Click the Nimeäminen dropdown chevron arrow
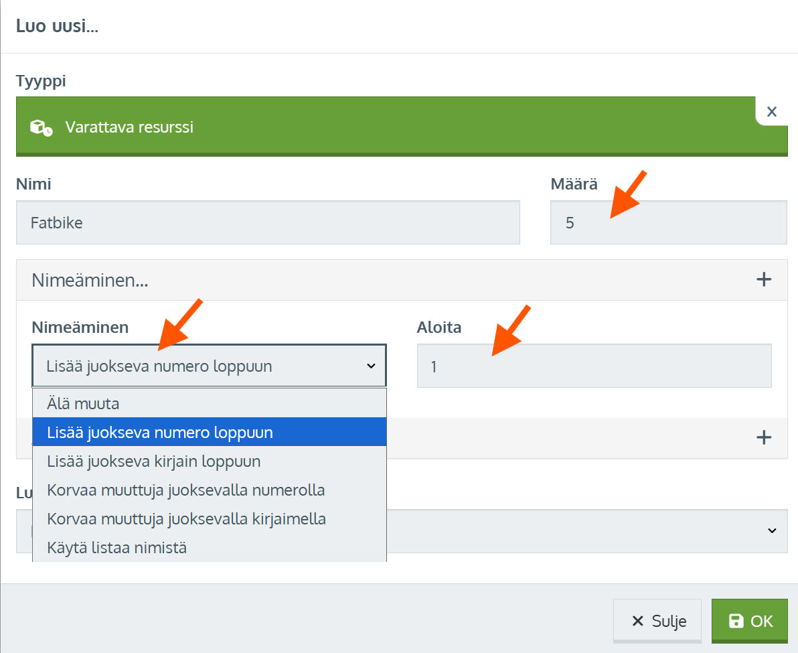798x653 pixels. (x=371, y=366)
